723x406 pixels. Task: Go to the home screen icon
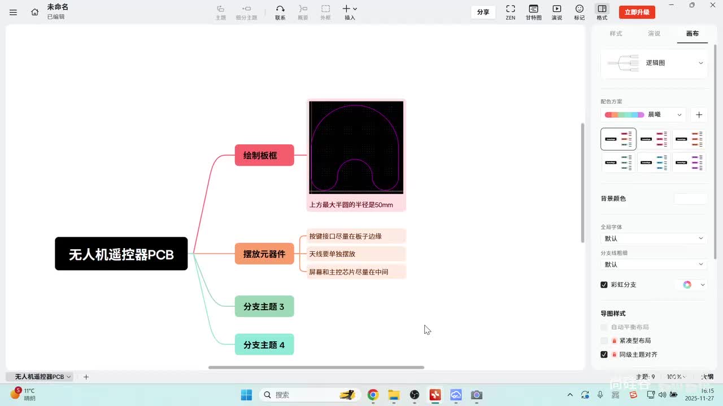click(35, 12)
